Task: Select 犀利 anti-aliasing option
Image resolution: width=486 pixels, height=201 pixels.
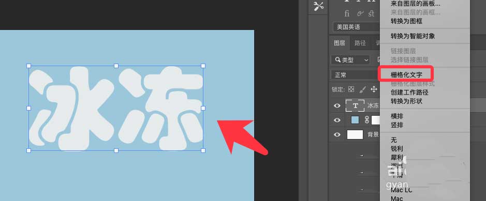Action: click(397, 158)
